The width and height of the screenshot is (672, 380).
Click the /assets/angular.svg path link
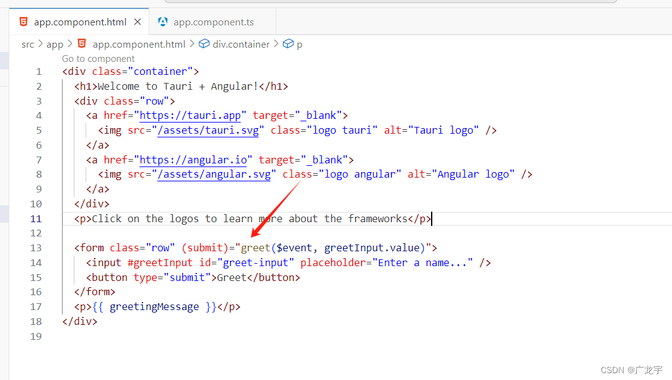(x=214, y=175)
